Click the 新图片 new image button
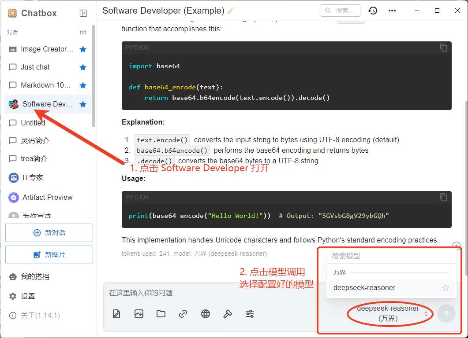 point(49,255)
